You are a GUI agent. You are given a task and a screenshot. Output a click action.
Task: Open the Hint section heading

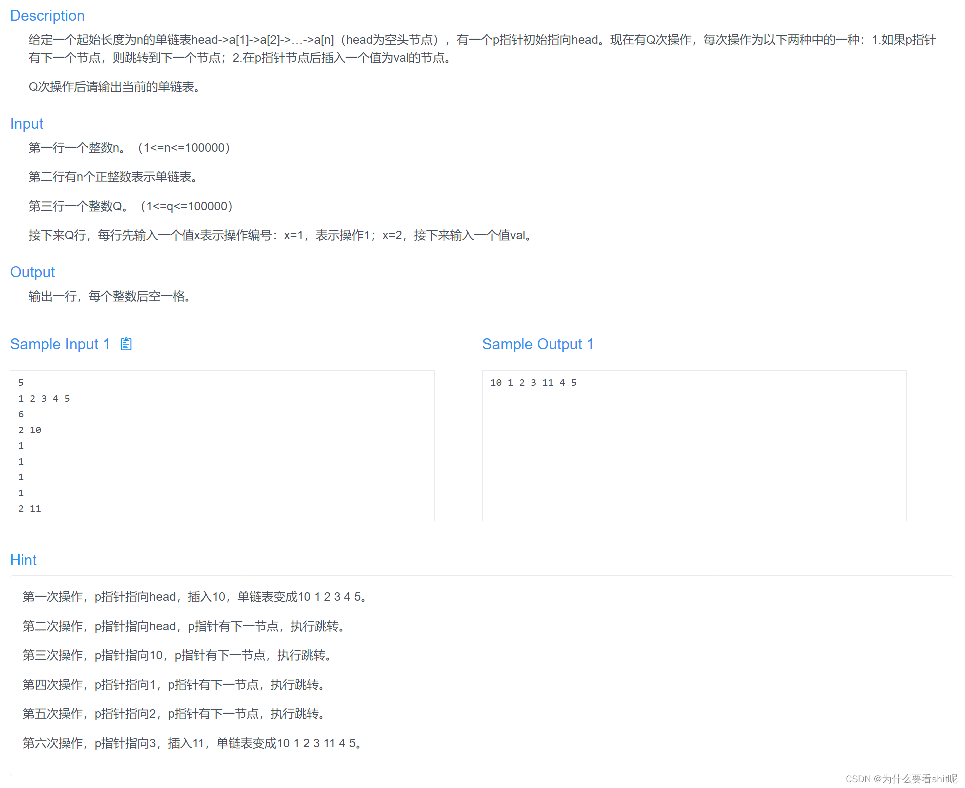23,560
